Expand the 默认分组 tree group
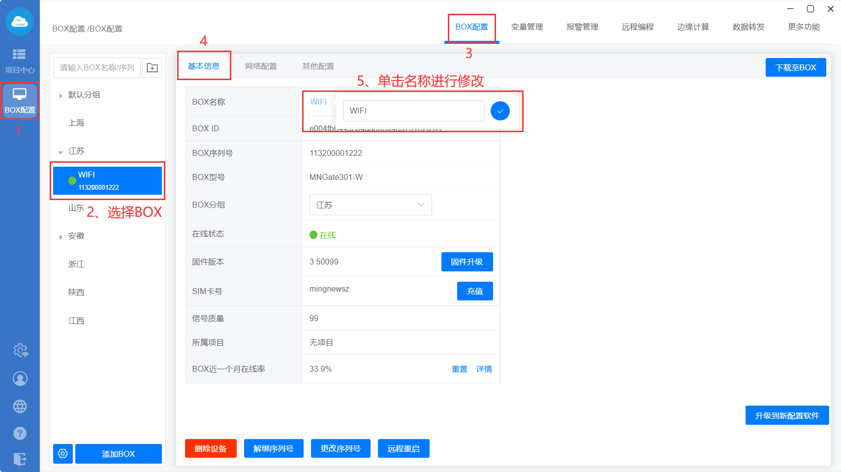The width and height of the screenshot is (841, 472). pos(61,95)
